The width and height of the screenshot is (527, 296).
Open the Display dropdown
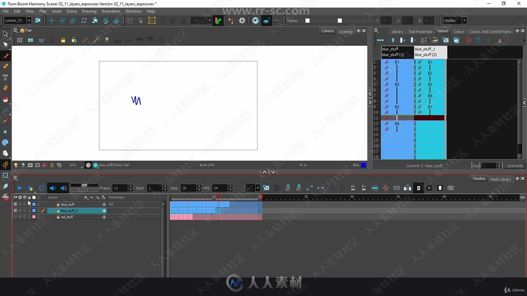(x=464, y=21)
